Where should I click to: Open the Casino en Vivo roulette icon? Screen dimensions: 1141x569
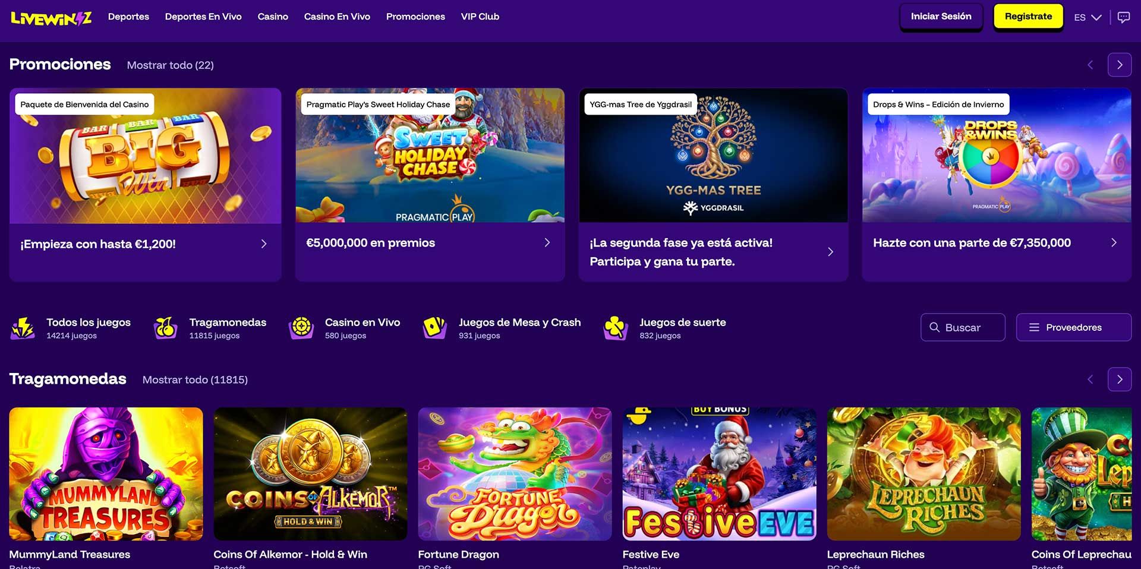(301, 328)
